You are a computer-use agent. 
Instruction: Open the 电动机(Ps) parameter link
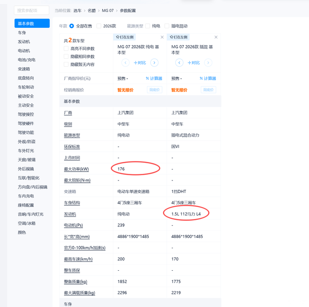click(73, 225)
